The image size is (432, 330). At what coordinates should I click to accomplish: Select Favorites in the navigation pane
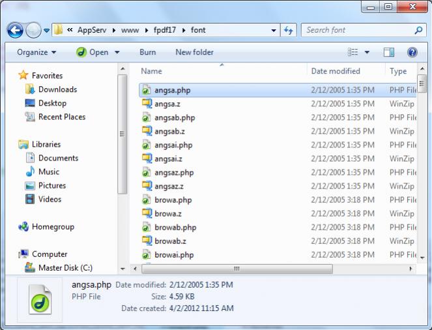pyautogui.click(x=47, y=76)
